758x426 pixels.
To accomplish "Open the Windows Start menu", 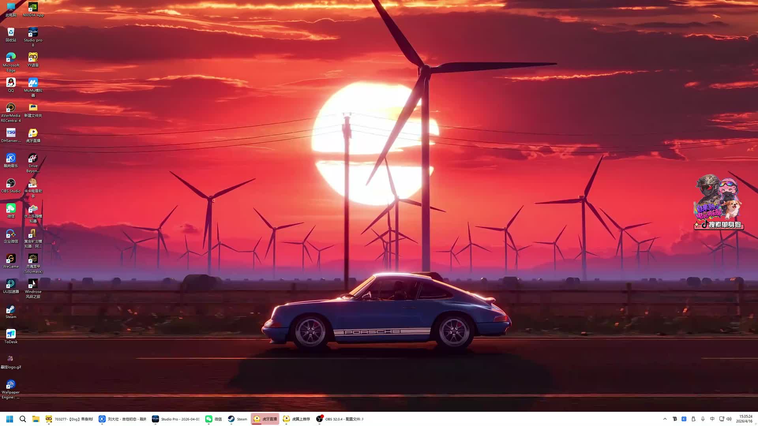I will (x=9, y=419).
